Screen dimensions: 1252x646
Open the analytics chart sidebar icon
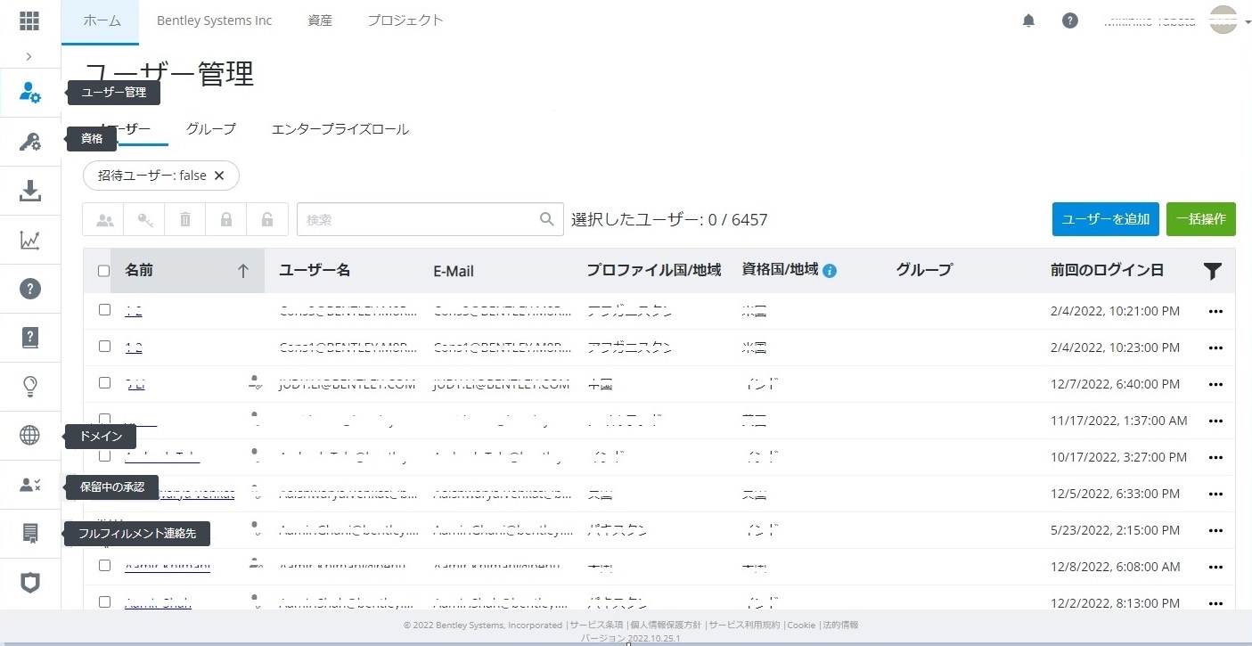(29, 240)
